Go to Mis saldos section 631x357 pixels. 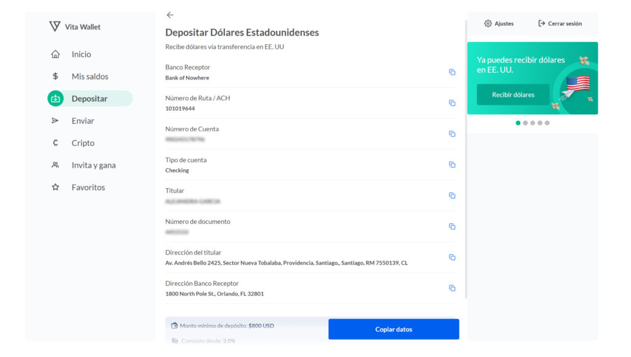[x=89, y=76]
